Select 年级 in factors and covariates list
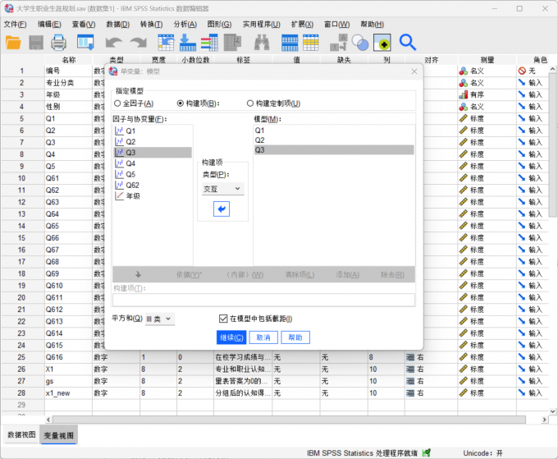Viewport: 558px width, 459px height. tap(153, 196)
